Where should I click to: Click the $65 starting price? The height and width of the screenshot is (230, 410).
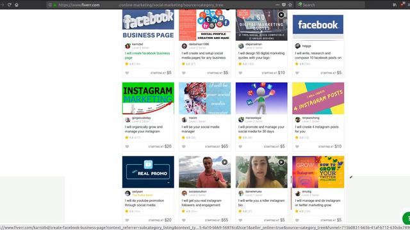tap(225, 146)
